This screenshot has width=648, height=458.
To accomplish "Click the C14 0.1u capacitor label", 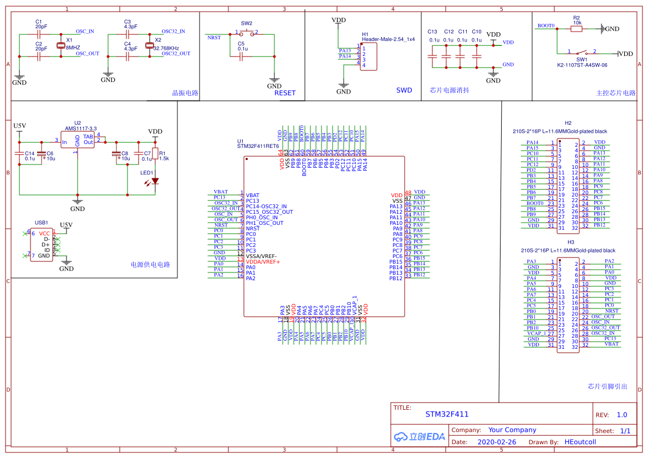I will [x=30, y=156].
